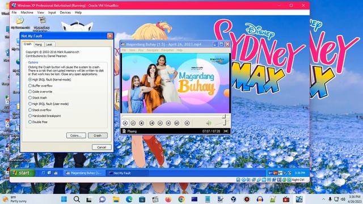Open Task View on the taskbar
Viewport: 363px width, 204px height.
[89, 199]
